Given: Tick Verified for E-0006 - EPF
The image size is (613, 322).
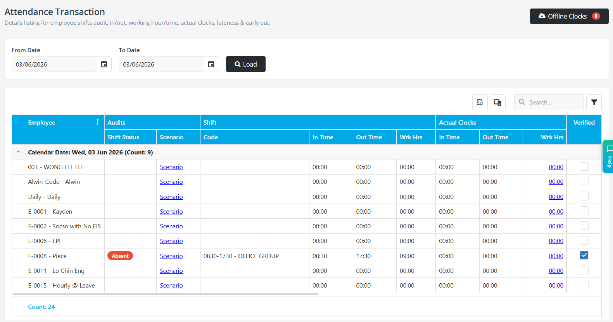Looking at the screenshot, I should point(584,240).
